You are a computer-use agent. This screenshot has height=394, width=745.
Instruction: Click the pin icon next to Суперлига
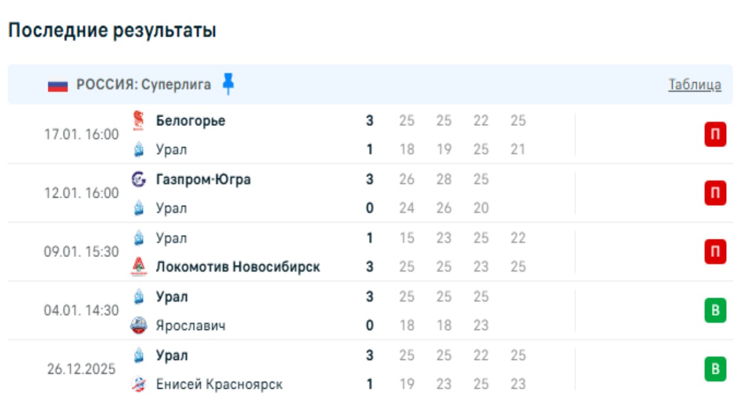228,85
